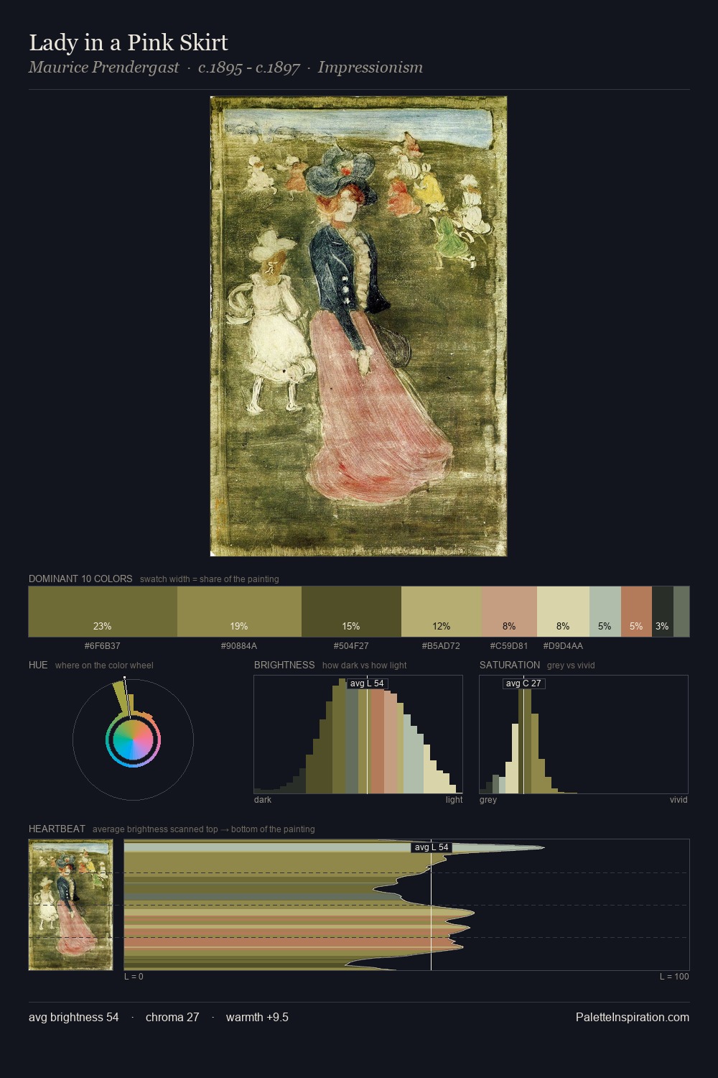Click the 'HUE' section heading
718x1078 pixels.
point(38,665)
